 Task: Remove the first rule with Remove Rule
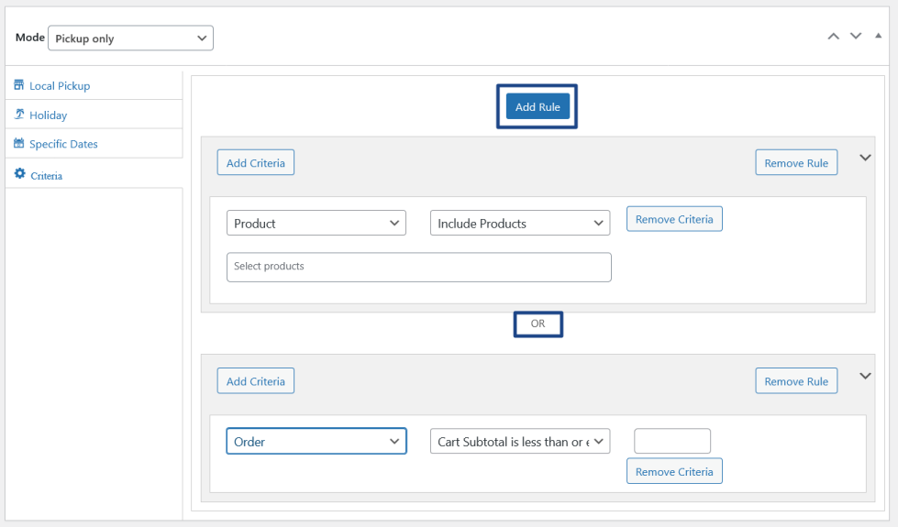(x=795, y=163)
